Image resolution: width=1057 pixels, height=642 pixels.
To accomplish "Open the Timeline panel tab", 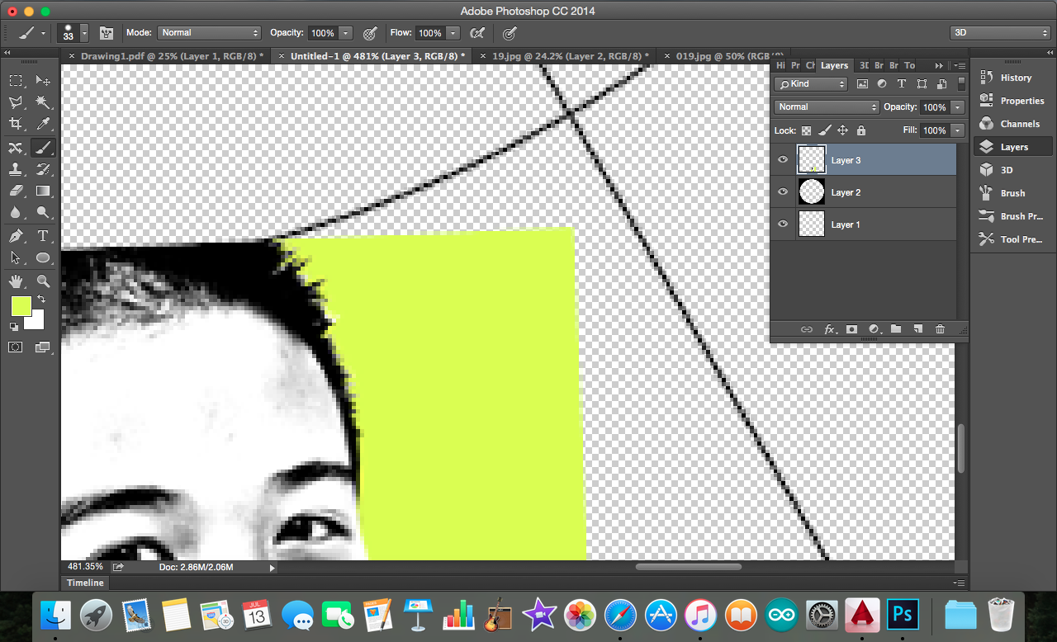I will pos(86,583).
